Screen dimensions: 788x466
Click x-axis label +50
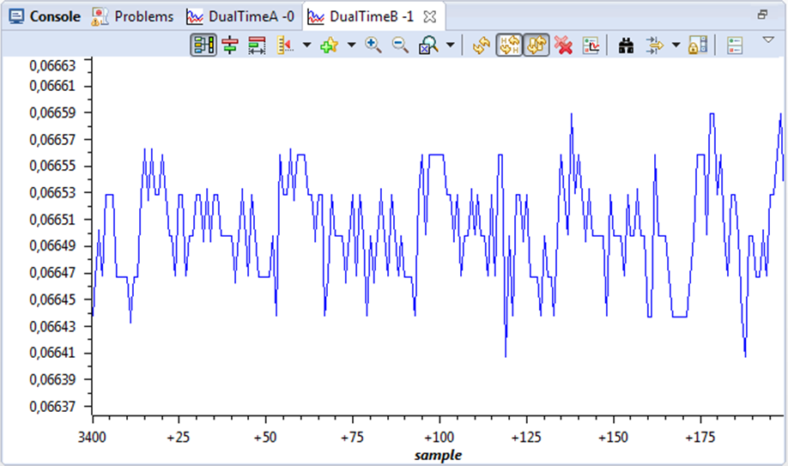(265, 438)
